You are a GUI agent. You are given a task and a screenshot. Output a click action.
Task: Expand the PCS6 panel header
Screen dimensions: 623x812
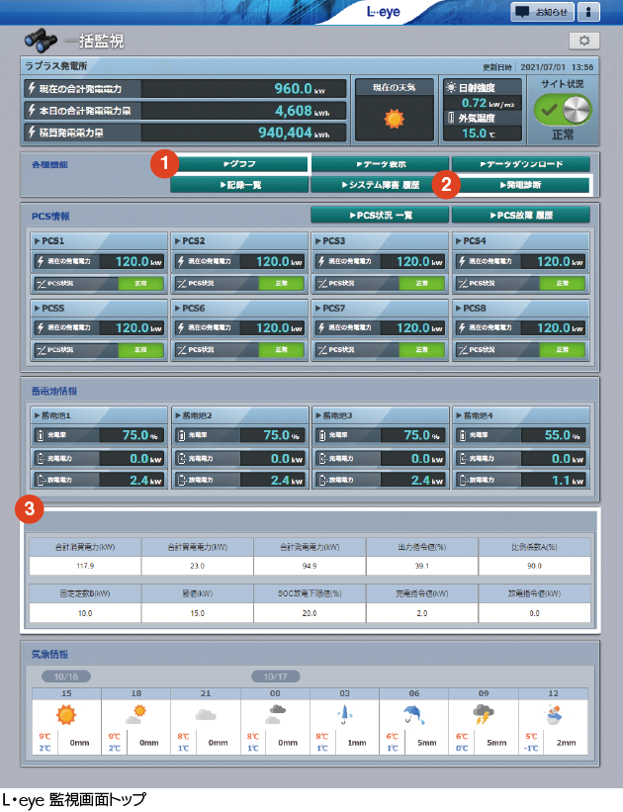[x=239, y=309]
